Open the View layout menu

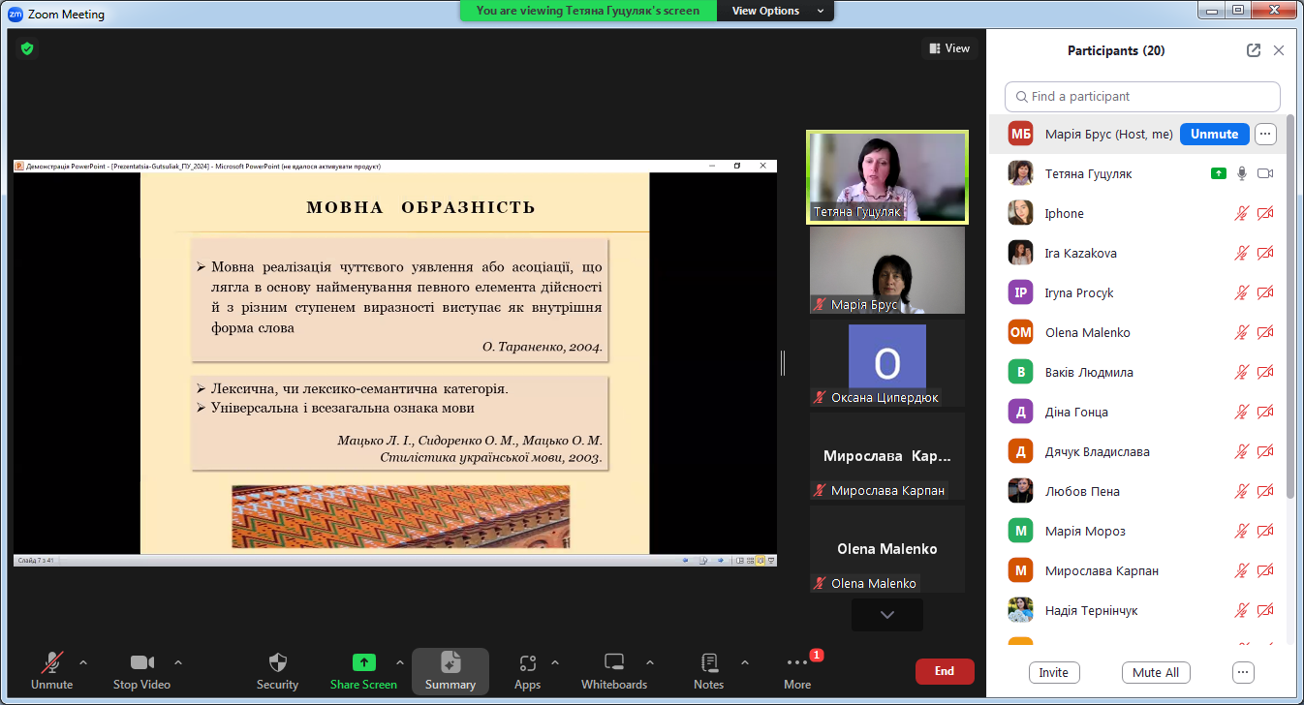(x=949, y=48)
